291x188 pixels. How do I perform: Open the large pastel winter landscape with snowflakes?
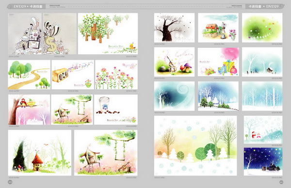coord(195,146)
